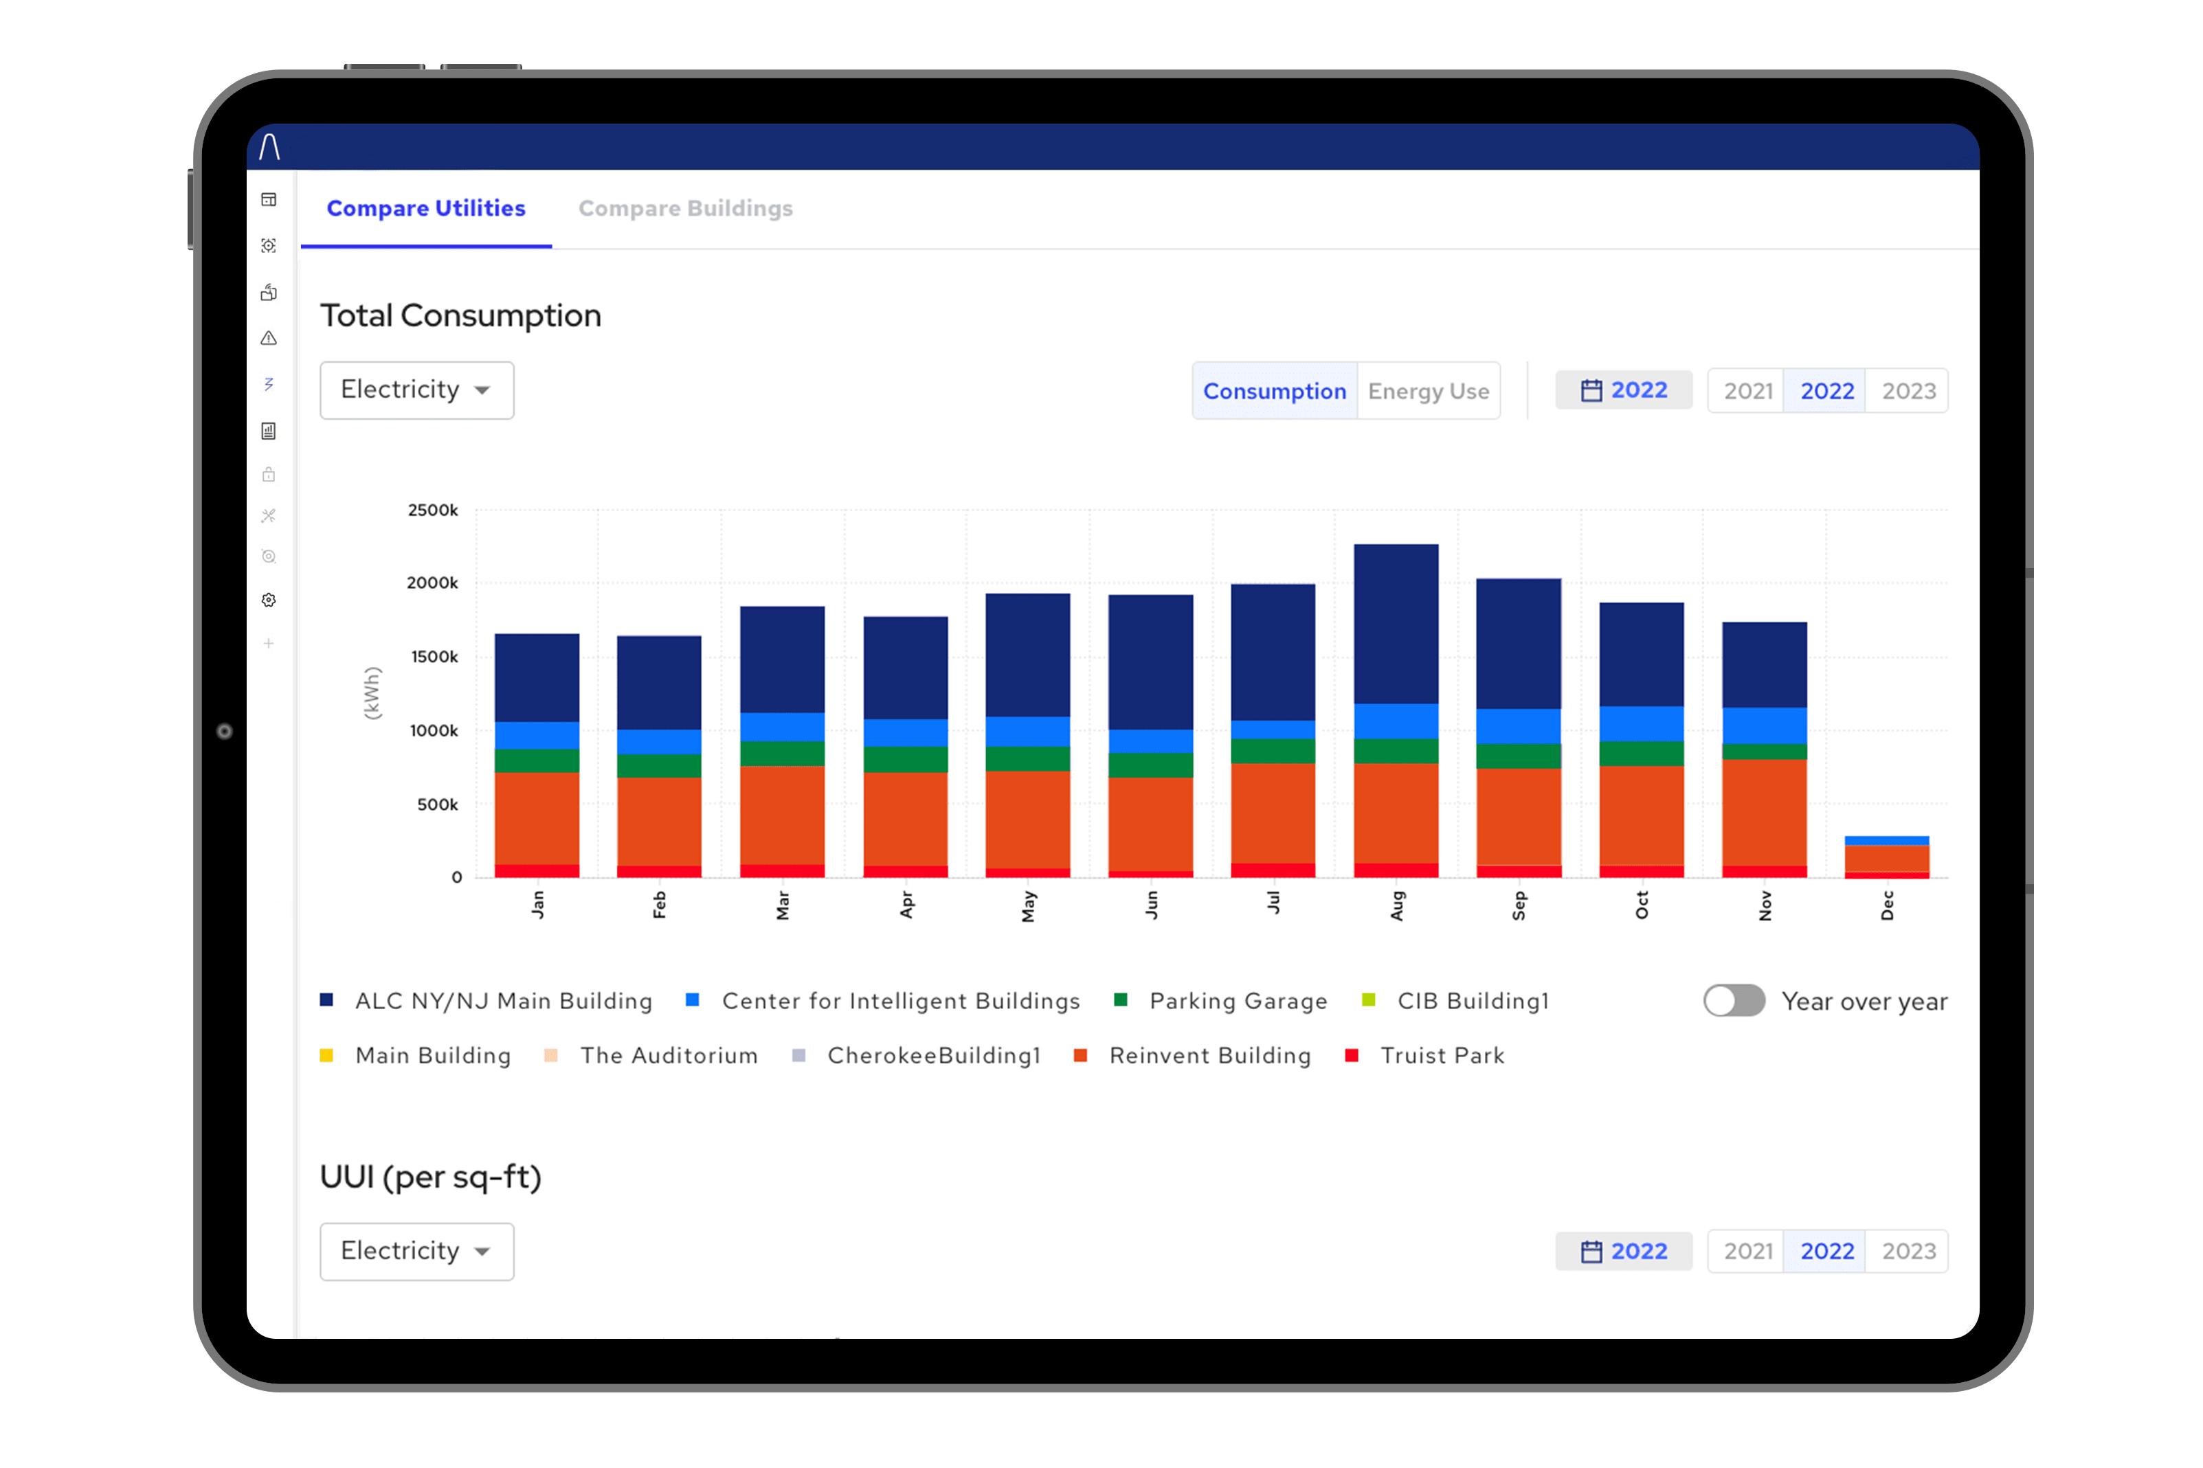Click the target focus sidebar icon
2203x1468 pixels.
tap(269, 245)
